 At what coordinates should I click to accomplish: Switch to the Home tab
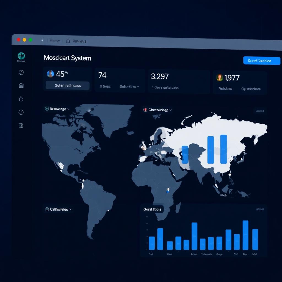[x=55, y=41]
